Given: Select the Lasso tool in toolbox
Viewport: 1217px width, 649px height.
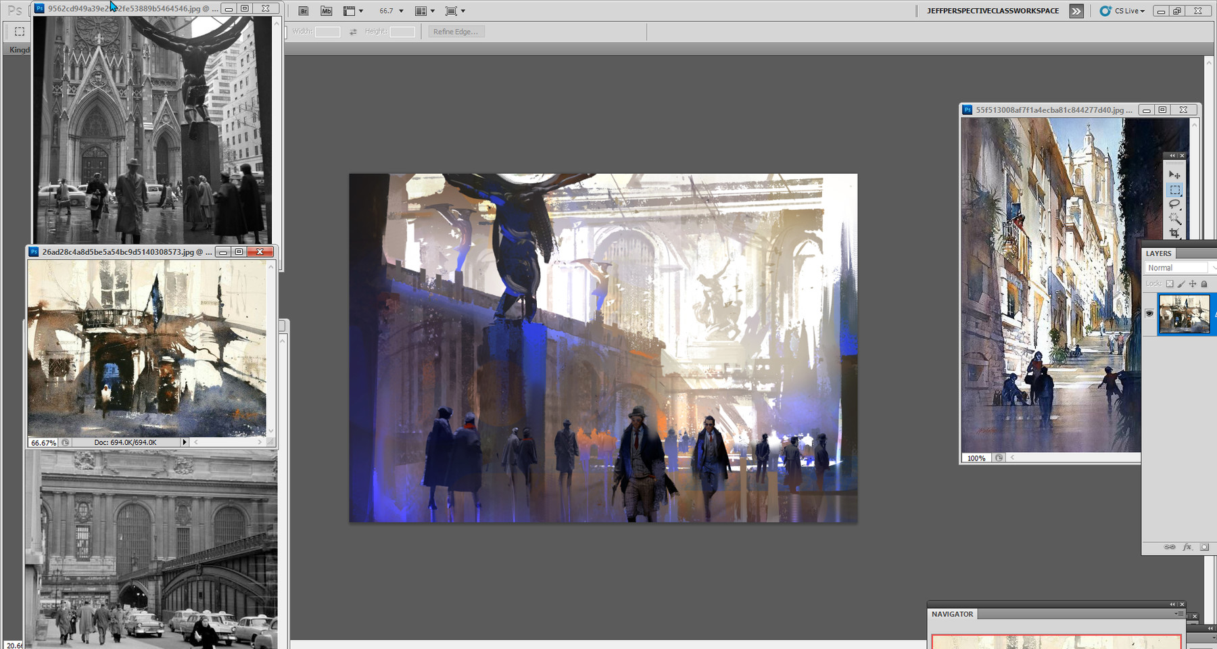Looking at the screenshot, I should point(1174,204).
